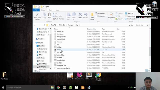Switch to the Share tab
Image resolution: width=160 pixels, height=90 pixels.
coord(50,10)
